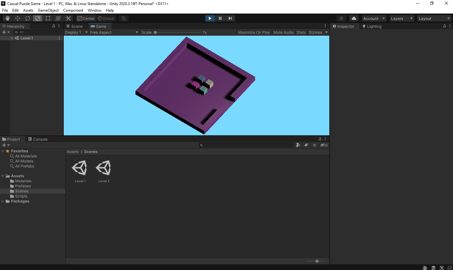Select the Move tool
The width and height of the screenshot is (453, 270).
[x=18, y=18]
